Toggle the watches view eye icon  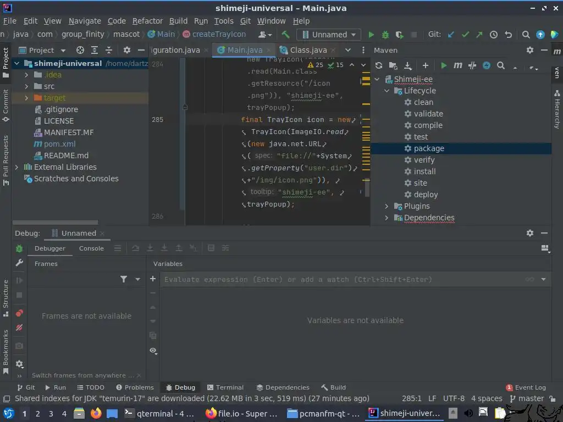pos(153,351)
